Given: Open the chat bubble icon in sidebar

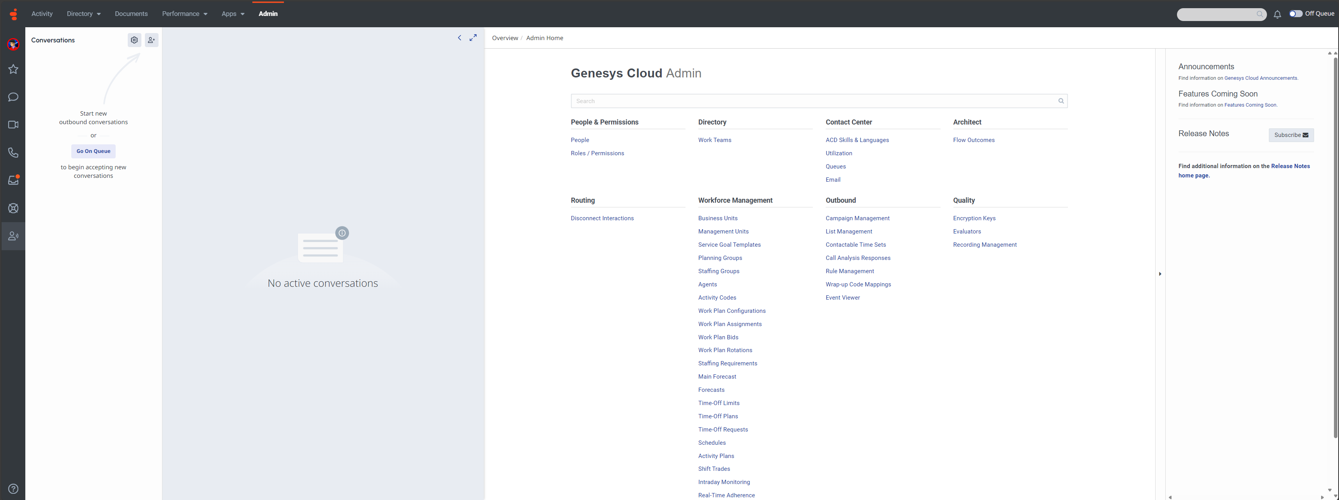Looking at the screenshot, I should coord(13,97).
